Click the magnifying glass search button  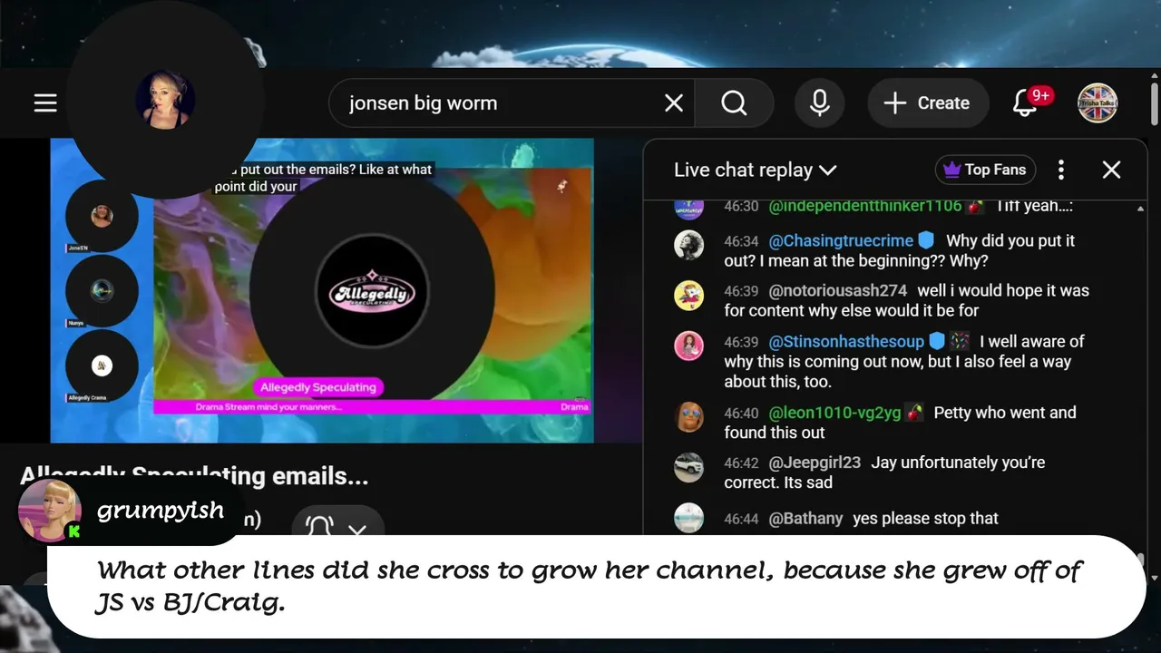pos(734,103)
